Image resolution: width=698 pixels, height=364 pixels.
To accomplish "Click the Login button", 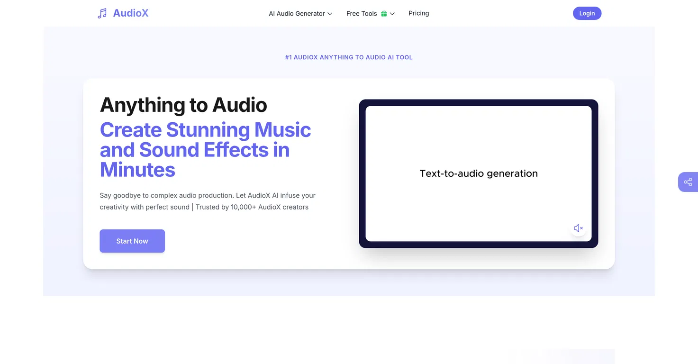I will point(587,13).
